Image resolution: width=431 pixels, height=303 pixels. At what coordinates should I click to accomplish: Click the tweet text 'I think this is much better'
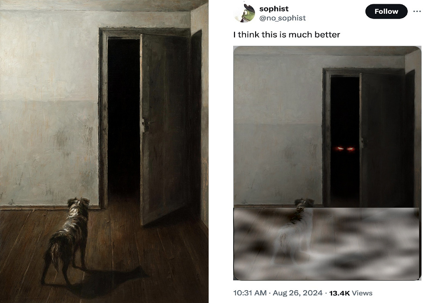pos(287,35)
